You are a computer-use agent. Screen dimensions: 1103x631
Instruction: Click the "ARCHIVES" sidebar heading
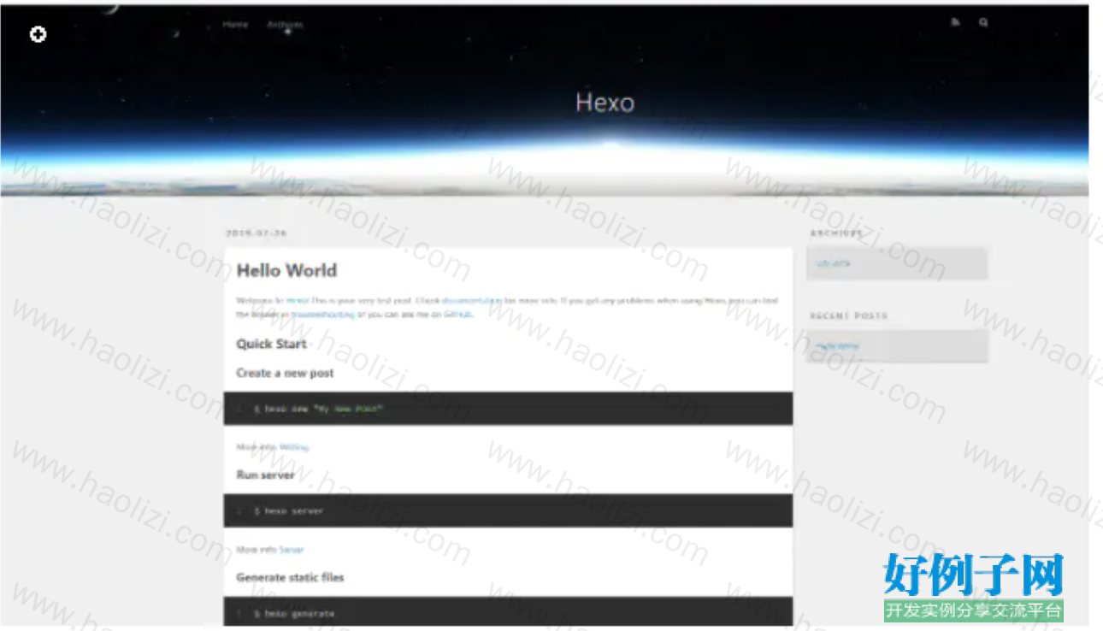836,233
